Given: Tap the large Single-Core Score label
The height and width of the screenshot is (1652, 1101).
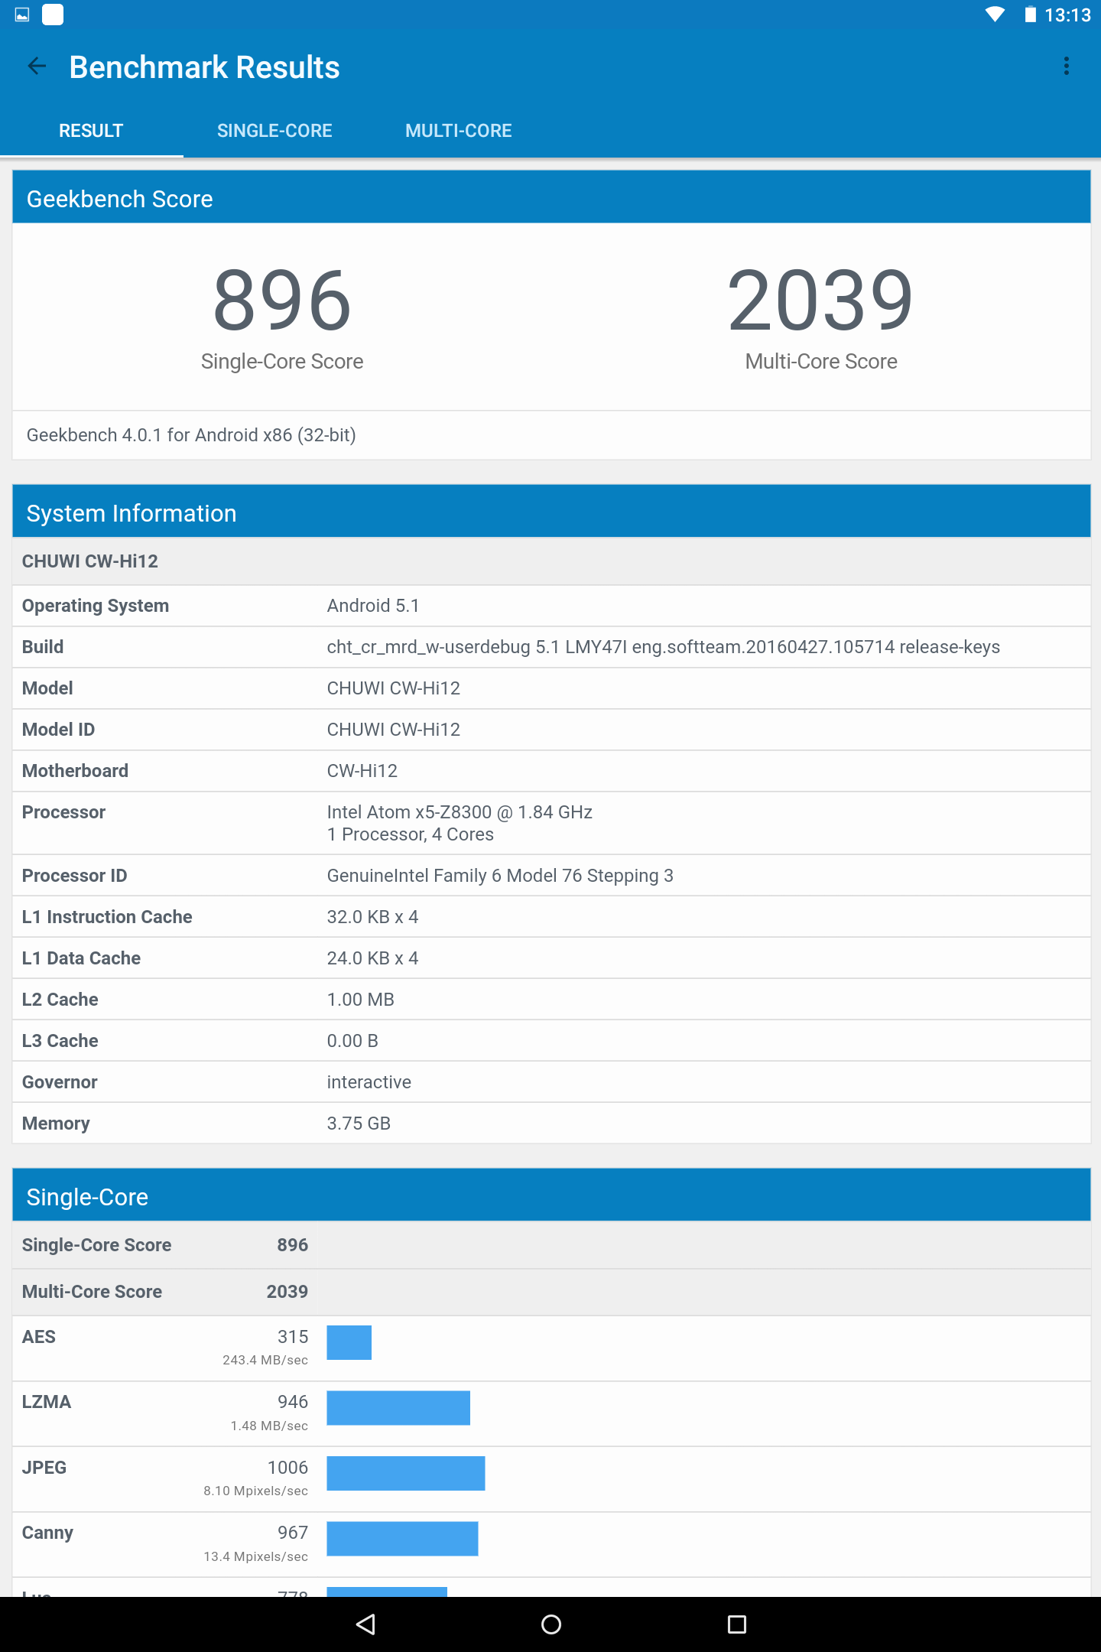Looking at the screenshot, I should pyautogui.click(x=282, y=361).
